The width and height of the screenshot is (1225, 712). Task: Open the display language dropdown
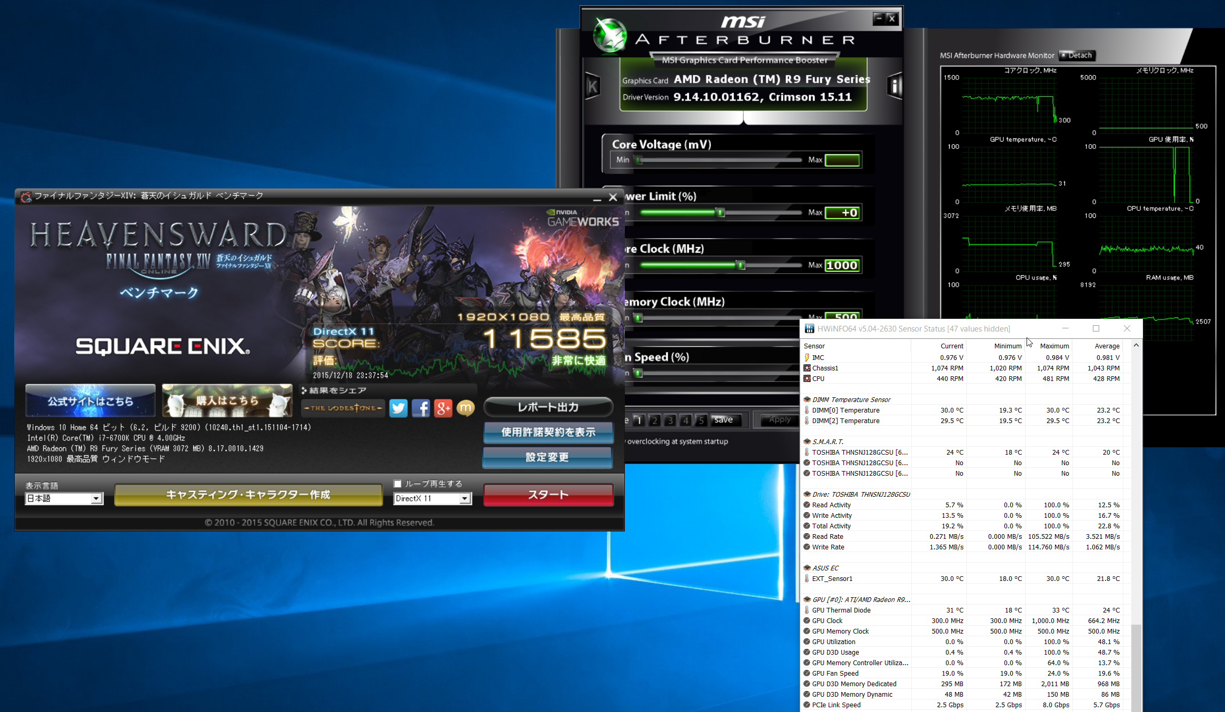click(x=96, y=498)
